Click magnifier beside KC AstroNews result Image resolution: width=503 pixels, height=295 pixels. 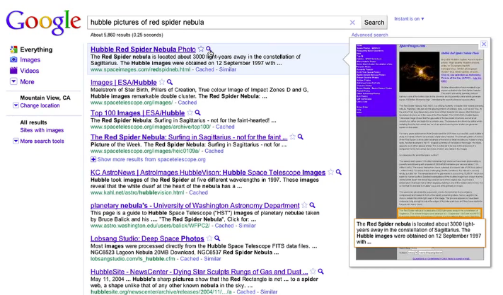coord(338,172)
